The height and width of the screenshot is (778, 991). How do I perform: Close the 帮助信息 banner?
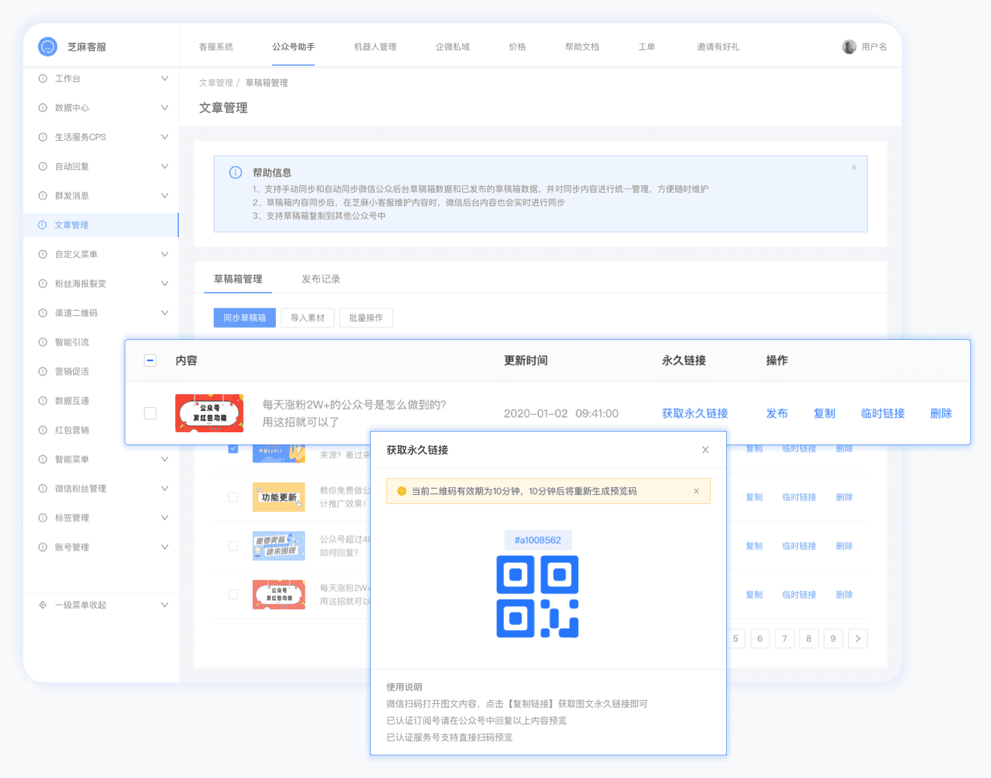[854, 167]
